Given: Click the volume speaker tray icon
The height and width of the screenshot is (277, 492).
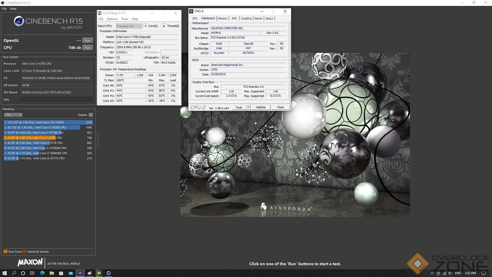Looking at the screenshot, I should 450,273.
